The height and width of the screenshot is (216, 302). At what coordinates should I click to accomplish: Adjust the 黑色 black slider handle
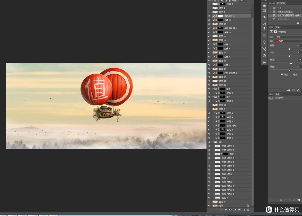coord(289,71)
